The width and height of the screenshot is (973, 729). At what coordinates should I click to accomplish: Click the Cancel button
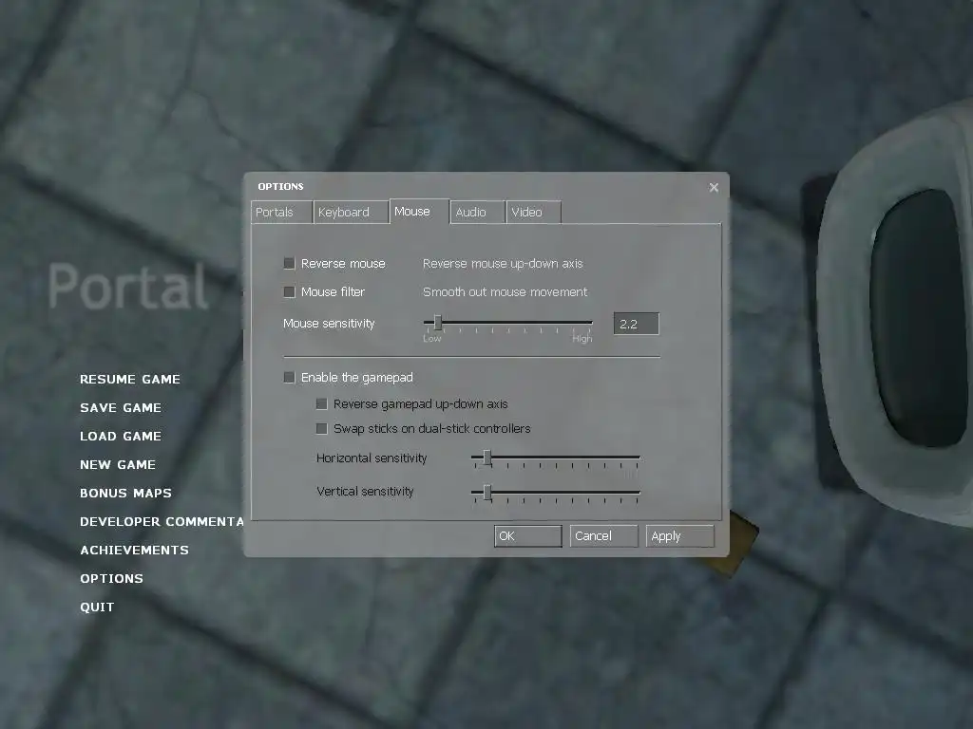coord(603,536)
